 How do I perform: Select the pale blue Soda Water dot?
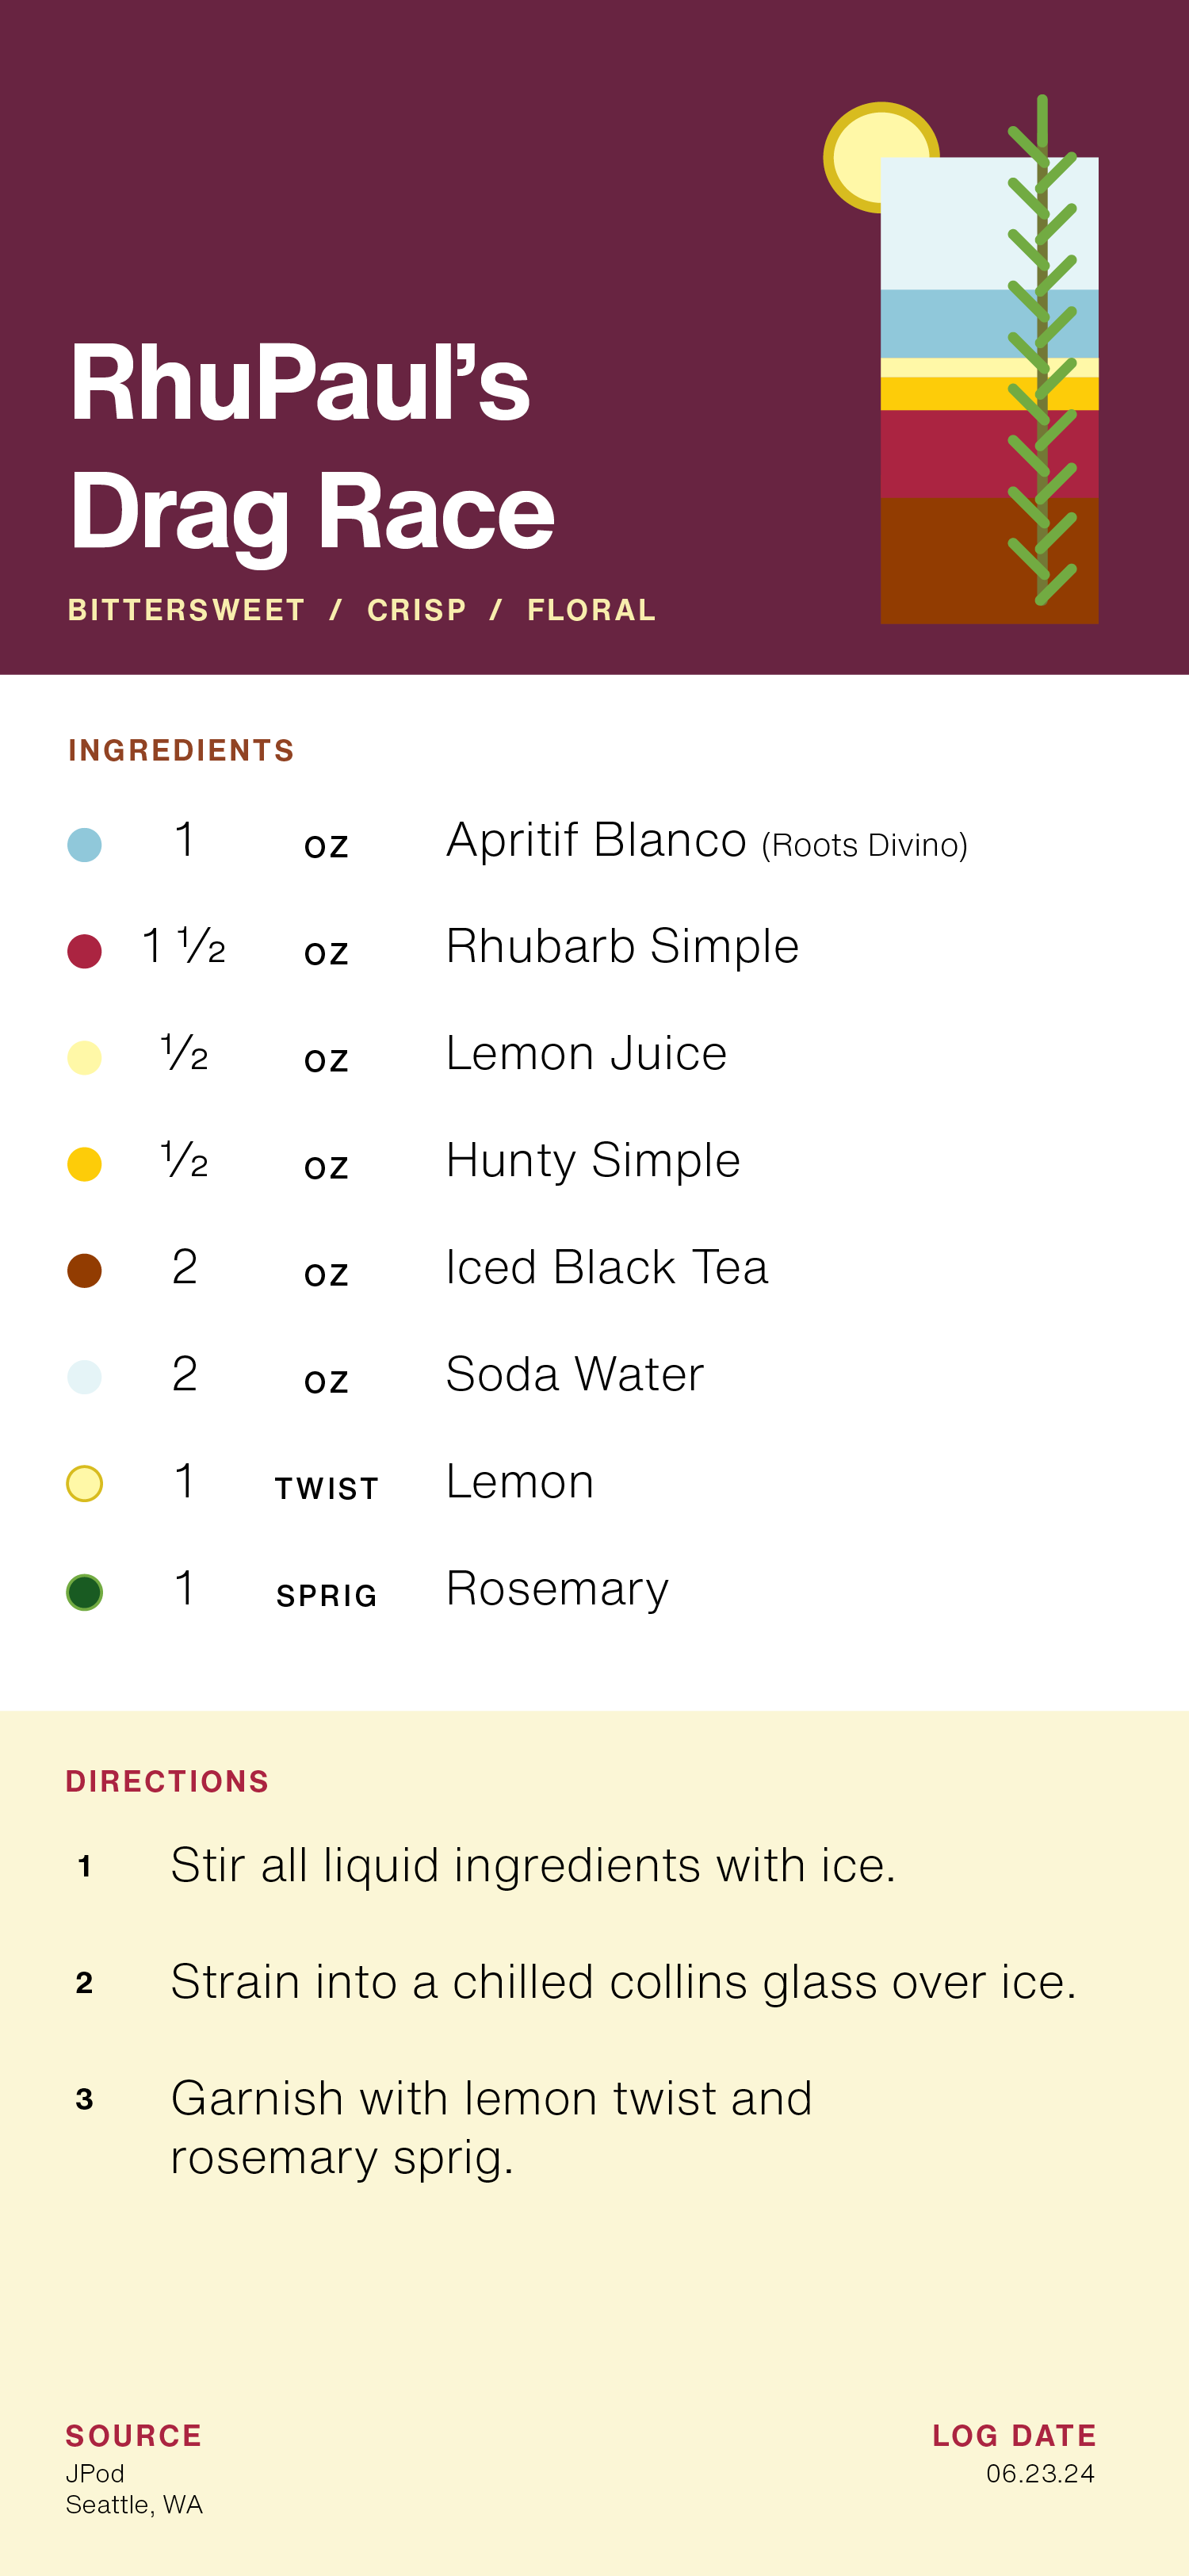click(x=84, y=1377)
